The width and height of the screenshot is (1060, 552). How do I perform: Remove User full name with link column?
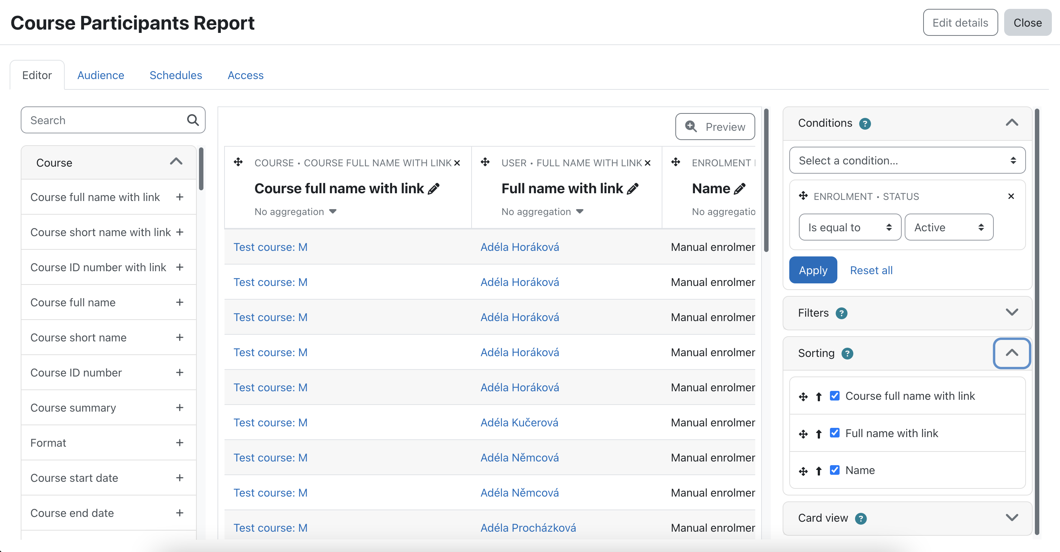[647, 163]
